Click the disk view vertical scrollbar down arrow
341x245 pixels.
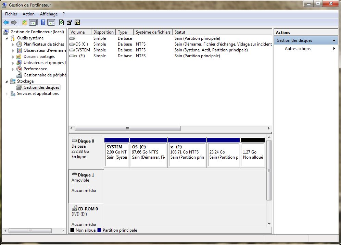pos(269,224)
